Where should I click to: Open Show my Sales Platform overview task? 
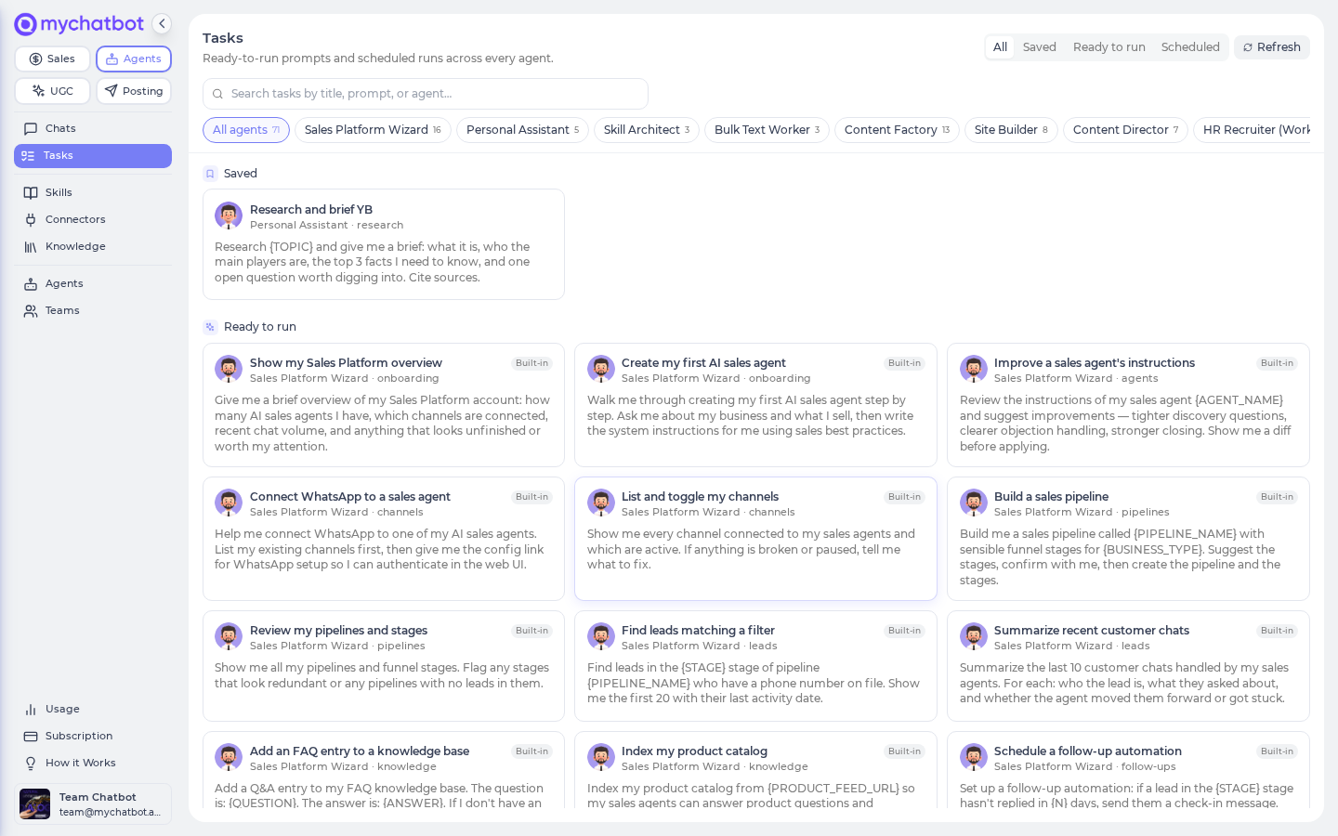click(x=384, y=405)
